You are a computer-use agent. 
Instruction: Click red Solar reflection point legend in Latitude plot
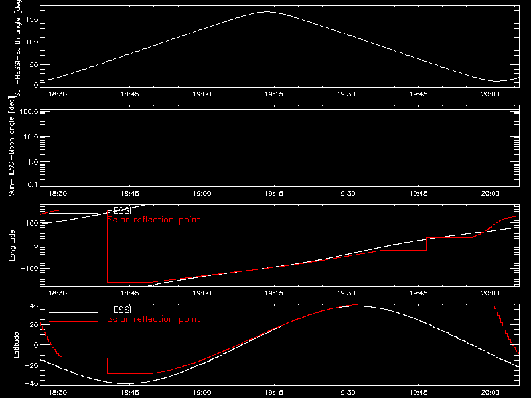point(153,319)
